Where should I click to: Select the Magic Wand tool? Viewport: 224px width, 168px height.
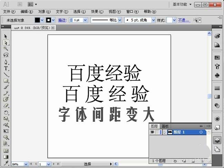click(x=6, y=49)
